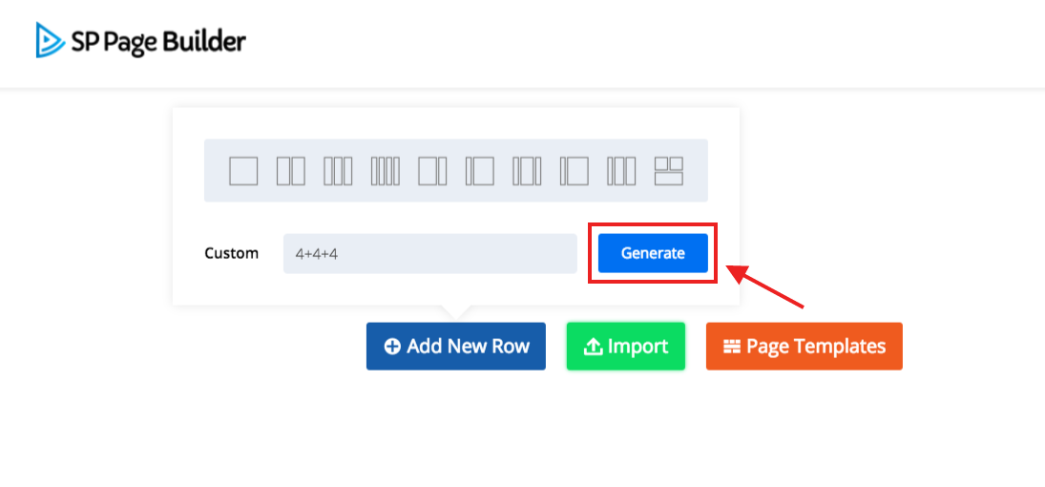Click the grid icon on Page Templates
Viewport: 1045px width, 487px height.
click(732, 347)
